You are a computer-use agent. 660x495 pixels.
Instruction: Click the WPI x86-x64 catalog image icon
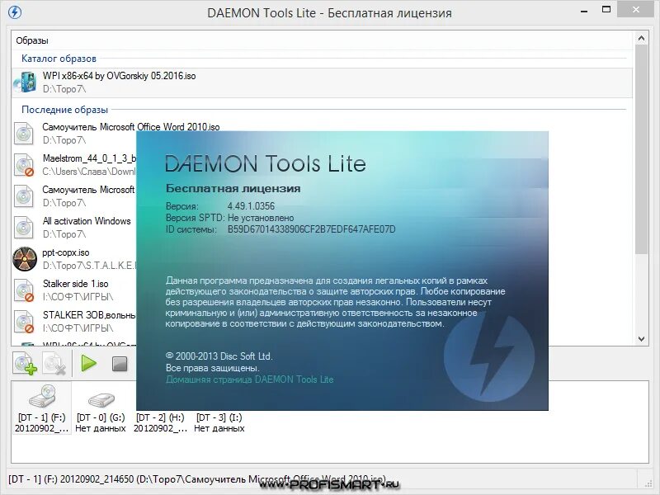[x=25, y=82]
